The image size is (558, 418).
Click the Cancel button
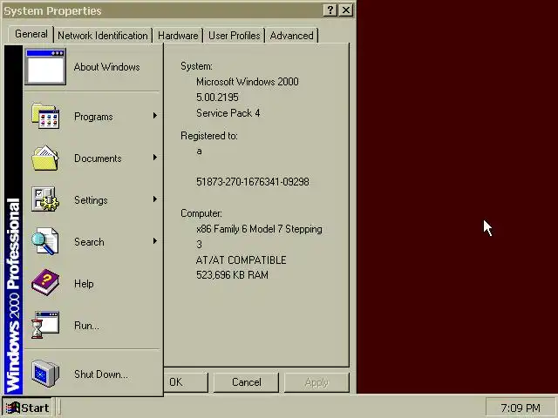coord(246,382)
